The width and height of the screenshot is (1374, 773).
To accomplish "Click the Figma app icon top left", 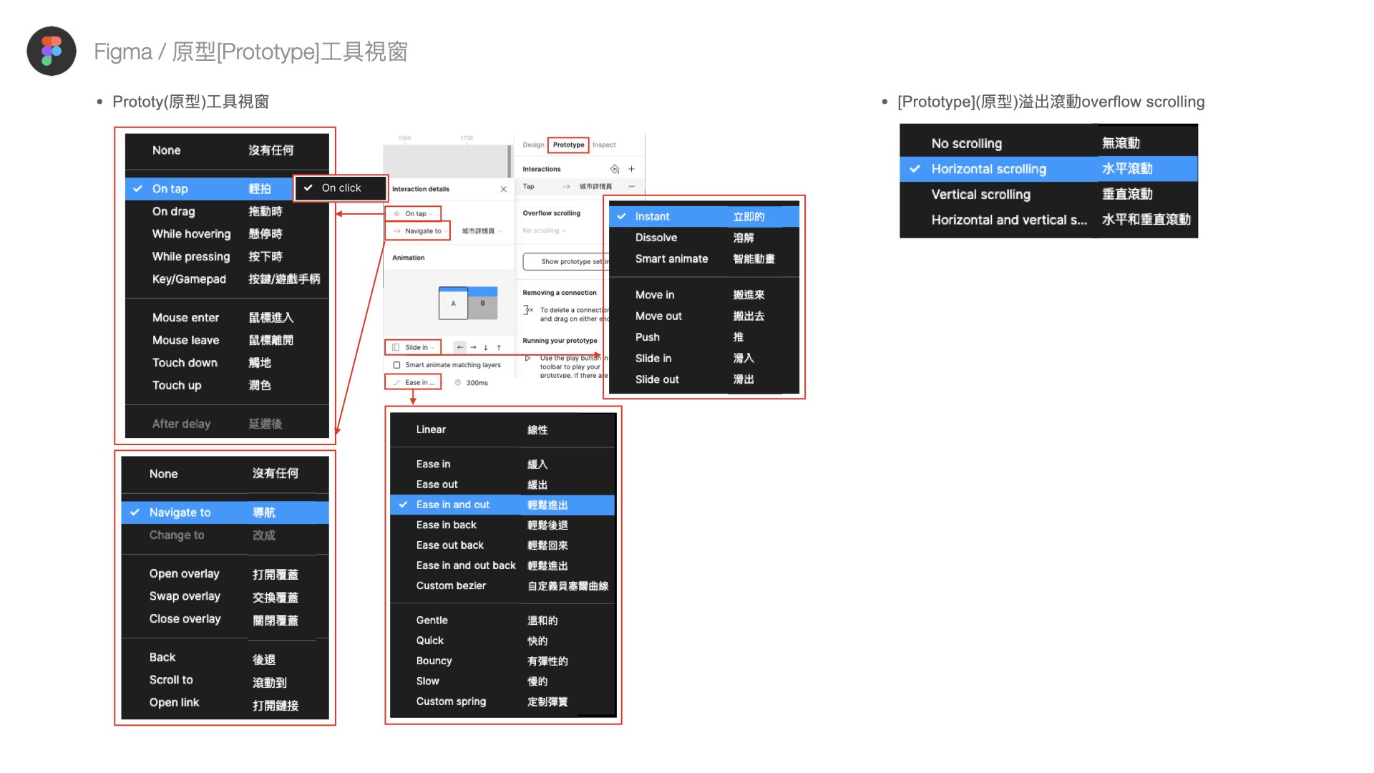I will [51, 51].
